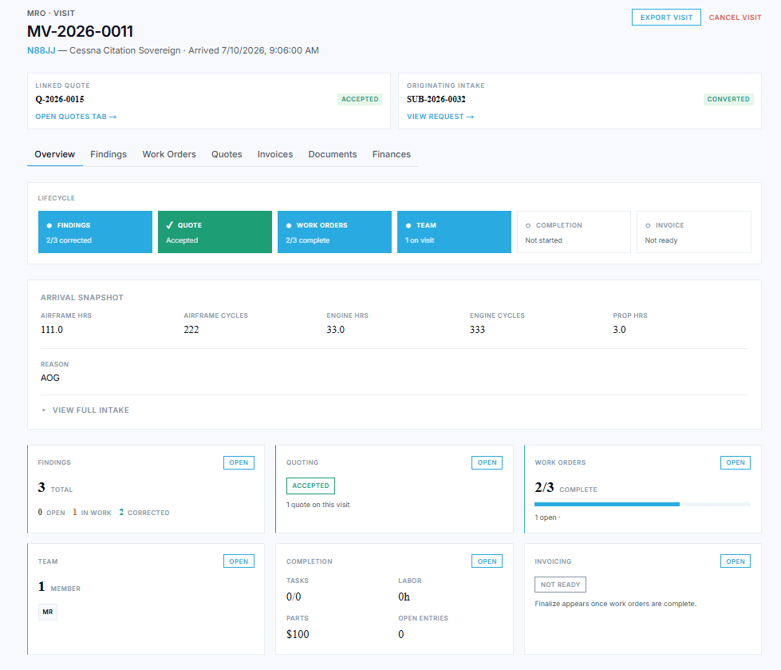Click the Completion lifecycle step
Viewport: 781px width, 670px height.
point(574,232)
